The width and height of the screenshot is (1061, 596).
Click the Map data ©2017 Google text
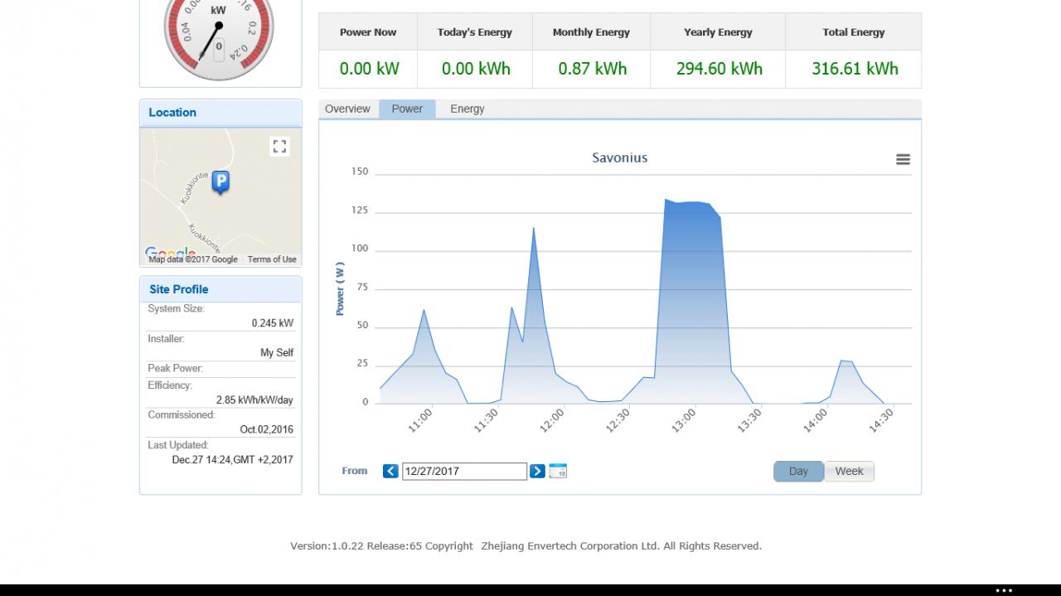193,259
